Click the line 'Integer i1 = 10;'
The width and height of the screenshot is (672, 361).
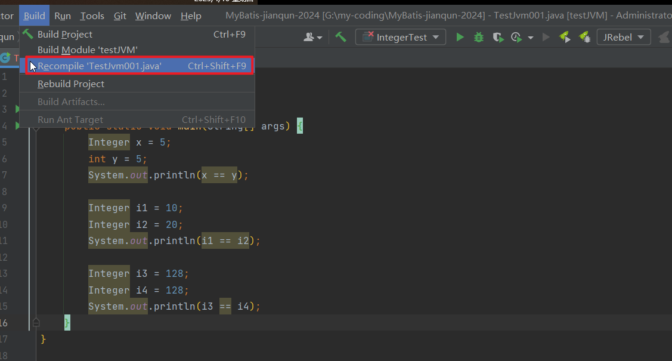(x=135, y=208)
